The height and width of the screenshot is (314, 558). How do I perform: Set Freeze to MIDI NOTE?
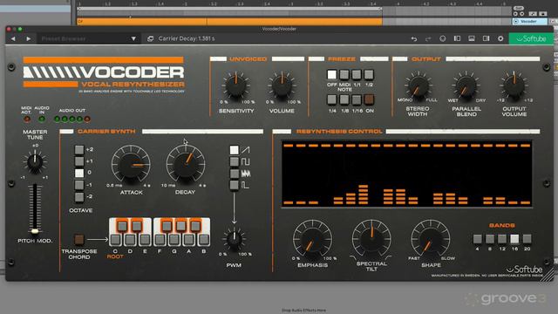click(x=344, y=74)
